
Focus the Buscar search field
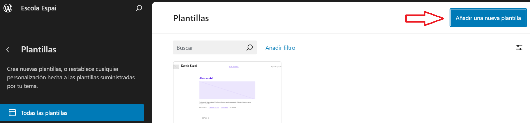210,48
